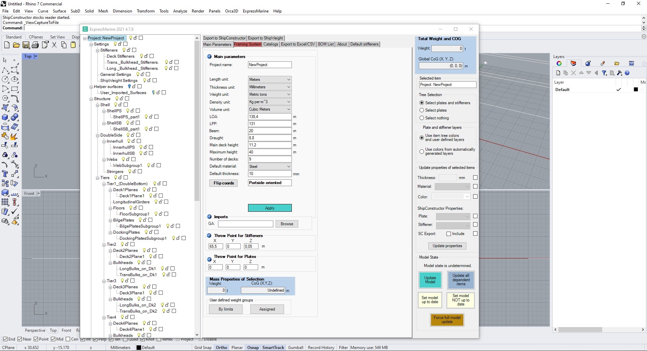
Task: Open the Volume unit Cubic Meters dropdown
Action: tap(270, 109)
